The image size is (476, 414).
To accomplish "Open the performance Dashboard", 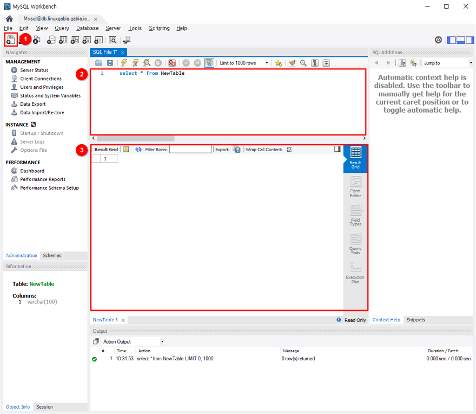I will [x=32, y=171].
